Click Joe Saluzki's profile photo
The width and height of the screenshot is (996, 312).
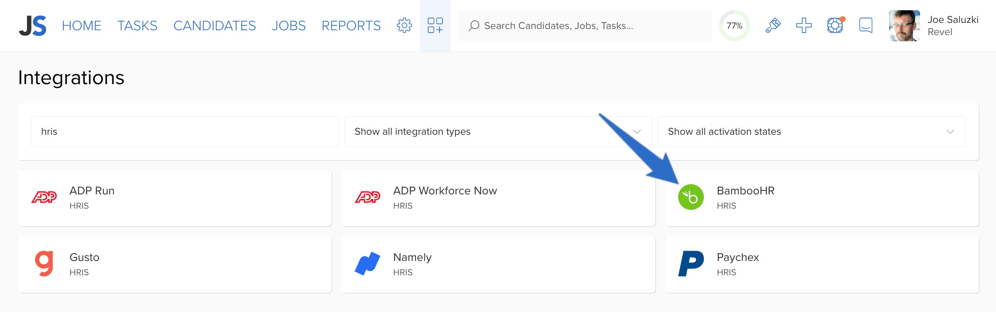click(904, 26)
